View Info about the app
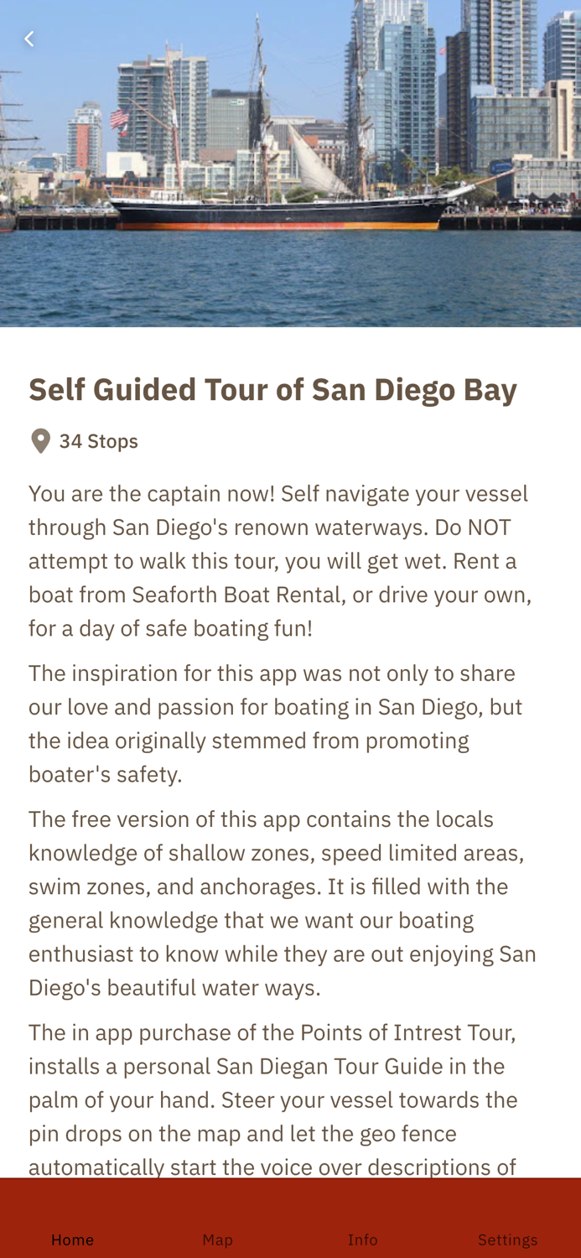This screenshot has height=1258, width=581. coord(362,1238)
